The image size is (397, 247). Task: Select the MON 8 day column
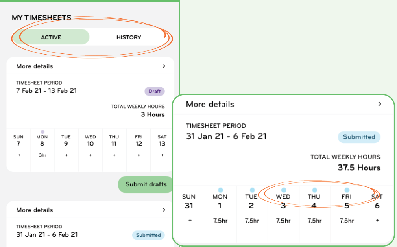point(42,150)
